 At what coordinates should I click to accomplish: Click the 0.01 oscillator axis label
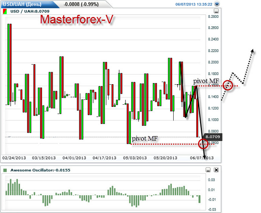[211, 190]
